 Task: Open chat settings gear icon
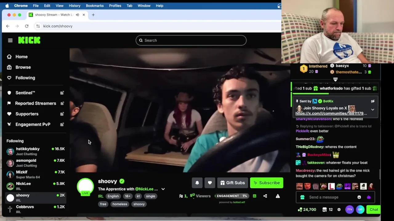[x=339, y=209]
